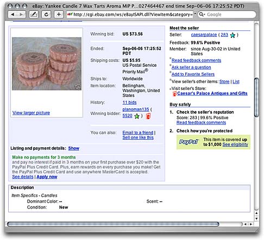Click the plus add bookmark button
This screenshot has height=240, width=264.
[x=59, y=15]
